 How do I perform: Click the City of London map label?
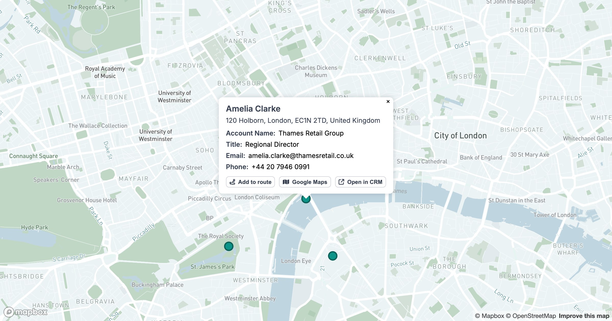461,136
